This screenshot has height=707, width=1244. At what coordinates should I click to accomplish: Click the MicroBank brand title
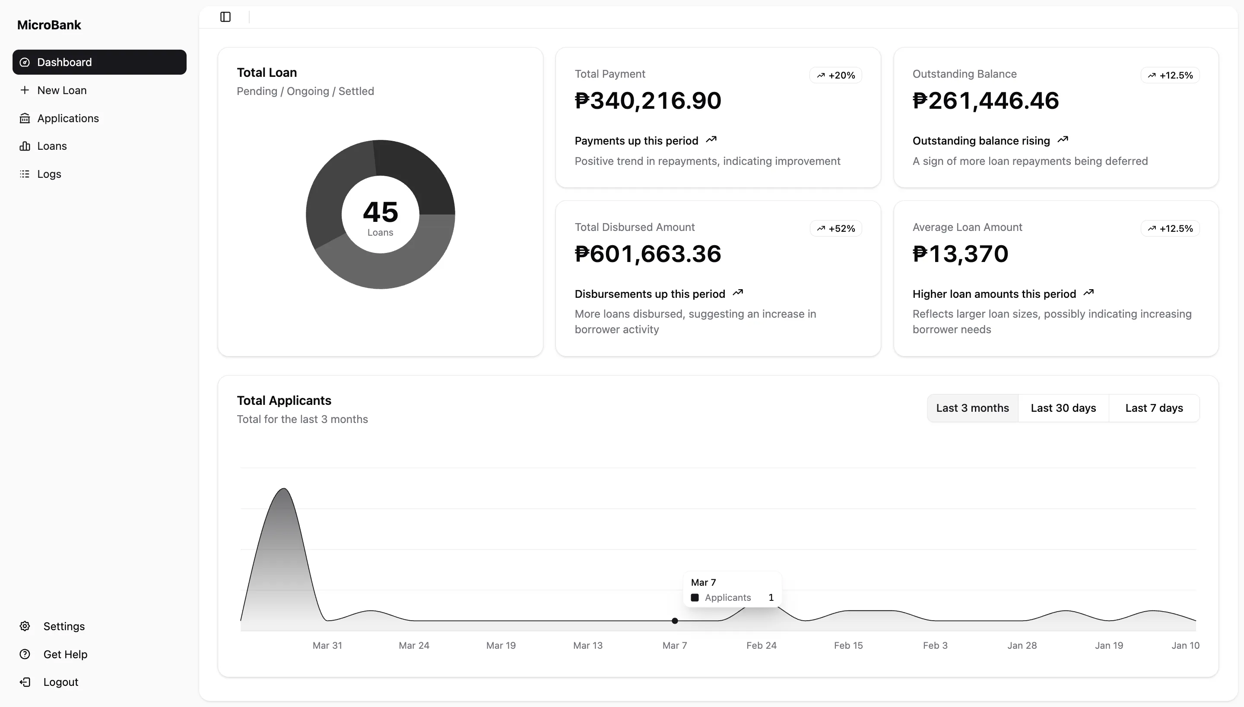tap(49, 25)
